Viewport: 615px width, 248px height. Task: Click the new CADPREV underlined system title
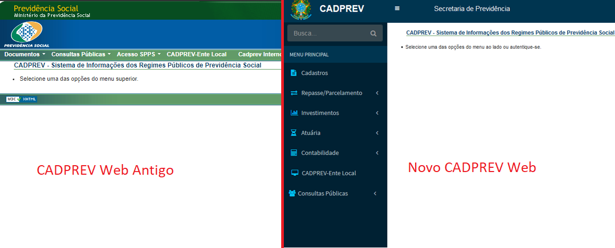510,32
